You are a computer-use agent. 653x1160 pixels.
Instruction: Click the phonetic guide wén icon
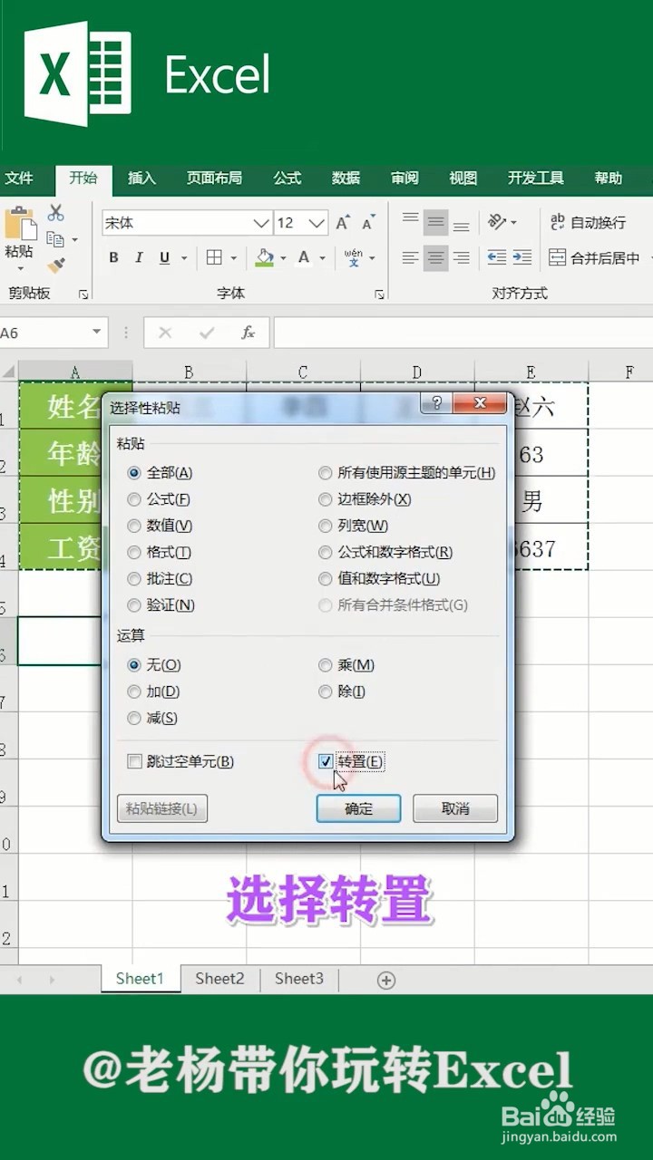[354, 258]
